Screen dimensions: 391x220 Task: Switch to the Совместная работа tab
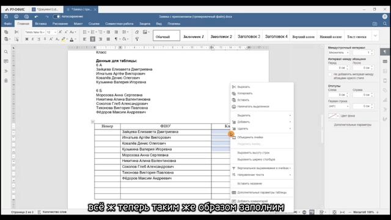[x=119, y=24]
